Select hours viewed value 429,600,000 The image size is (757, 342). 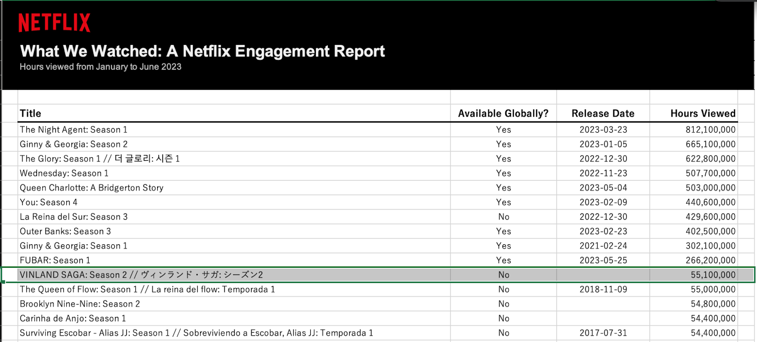pyautogui.click(x=694, y=217)
